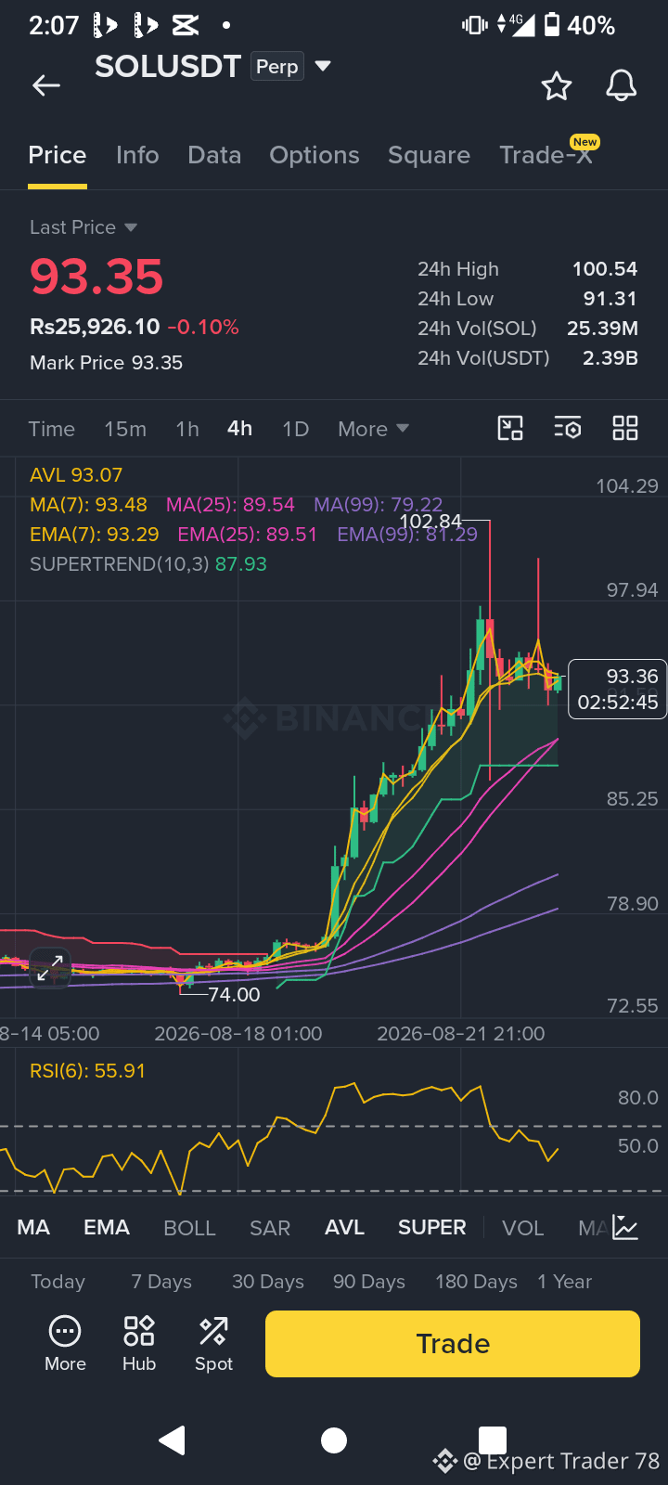Show Today performance range
Image resolution: width=668 pixels, height=1485 pixels.
(58, 1282)
